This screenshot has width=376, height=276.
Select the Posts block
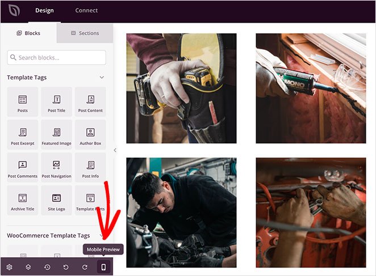[x=23, y=102]
